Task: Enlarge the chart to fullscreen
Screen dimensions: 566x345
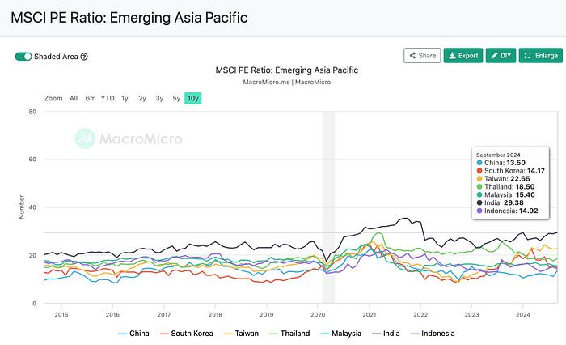Action: coord(540,55)
